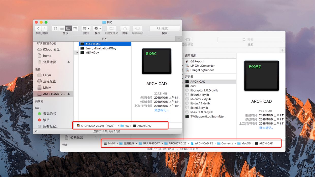Click 添加标记... link in FIX window preview
This screenshot has height=177, width=315.
(162, 110)
